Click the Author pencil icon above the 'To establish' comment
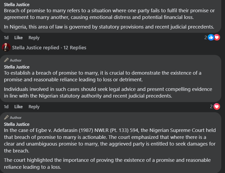 [6, 60]
